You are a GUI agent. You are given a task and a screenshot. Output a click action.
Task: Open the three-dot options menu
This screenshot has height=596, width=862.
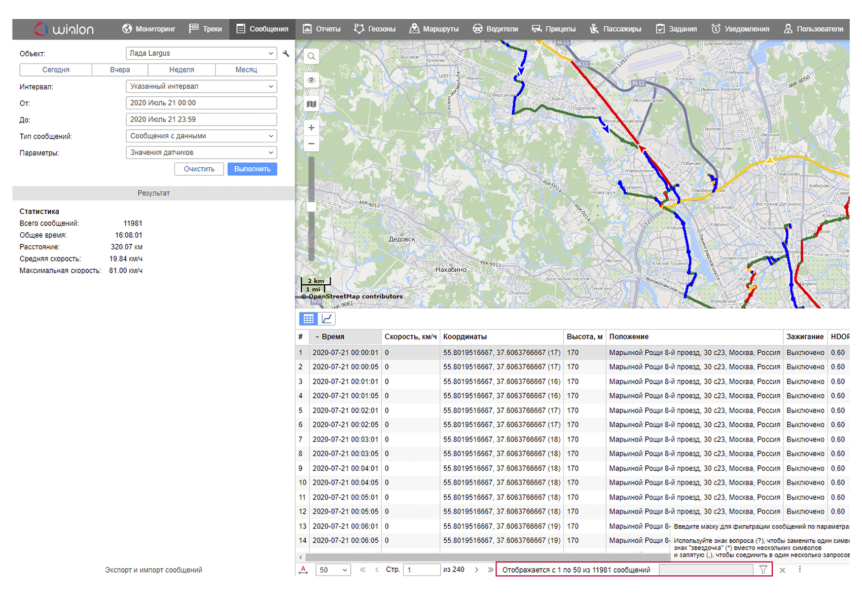[x=800, y=570]
